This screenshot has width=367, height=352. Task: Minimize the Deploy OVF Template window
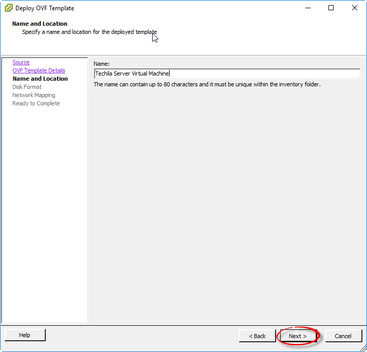pyautogui.click(x=308, y=8)
